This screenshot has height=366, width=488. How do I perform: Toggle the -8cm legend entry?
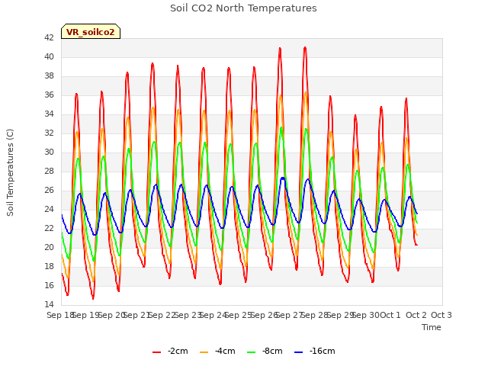(265, 352)
